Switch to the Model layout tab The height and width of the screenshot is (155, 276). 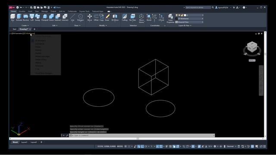[x=15, y=142]
